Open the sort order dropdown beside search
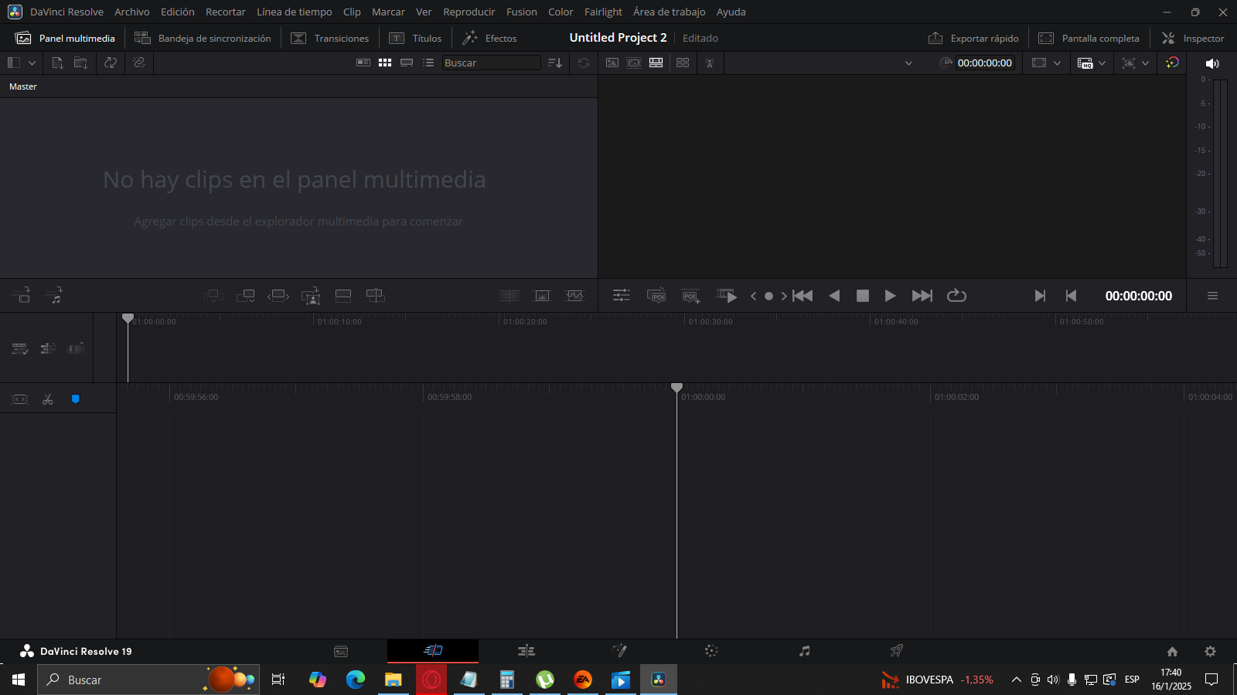This screenshot has height=695, width=1237. [x=554, y=63]
